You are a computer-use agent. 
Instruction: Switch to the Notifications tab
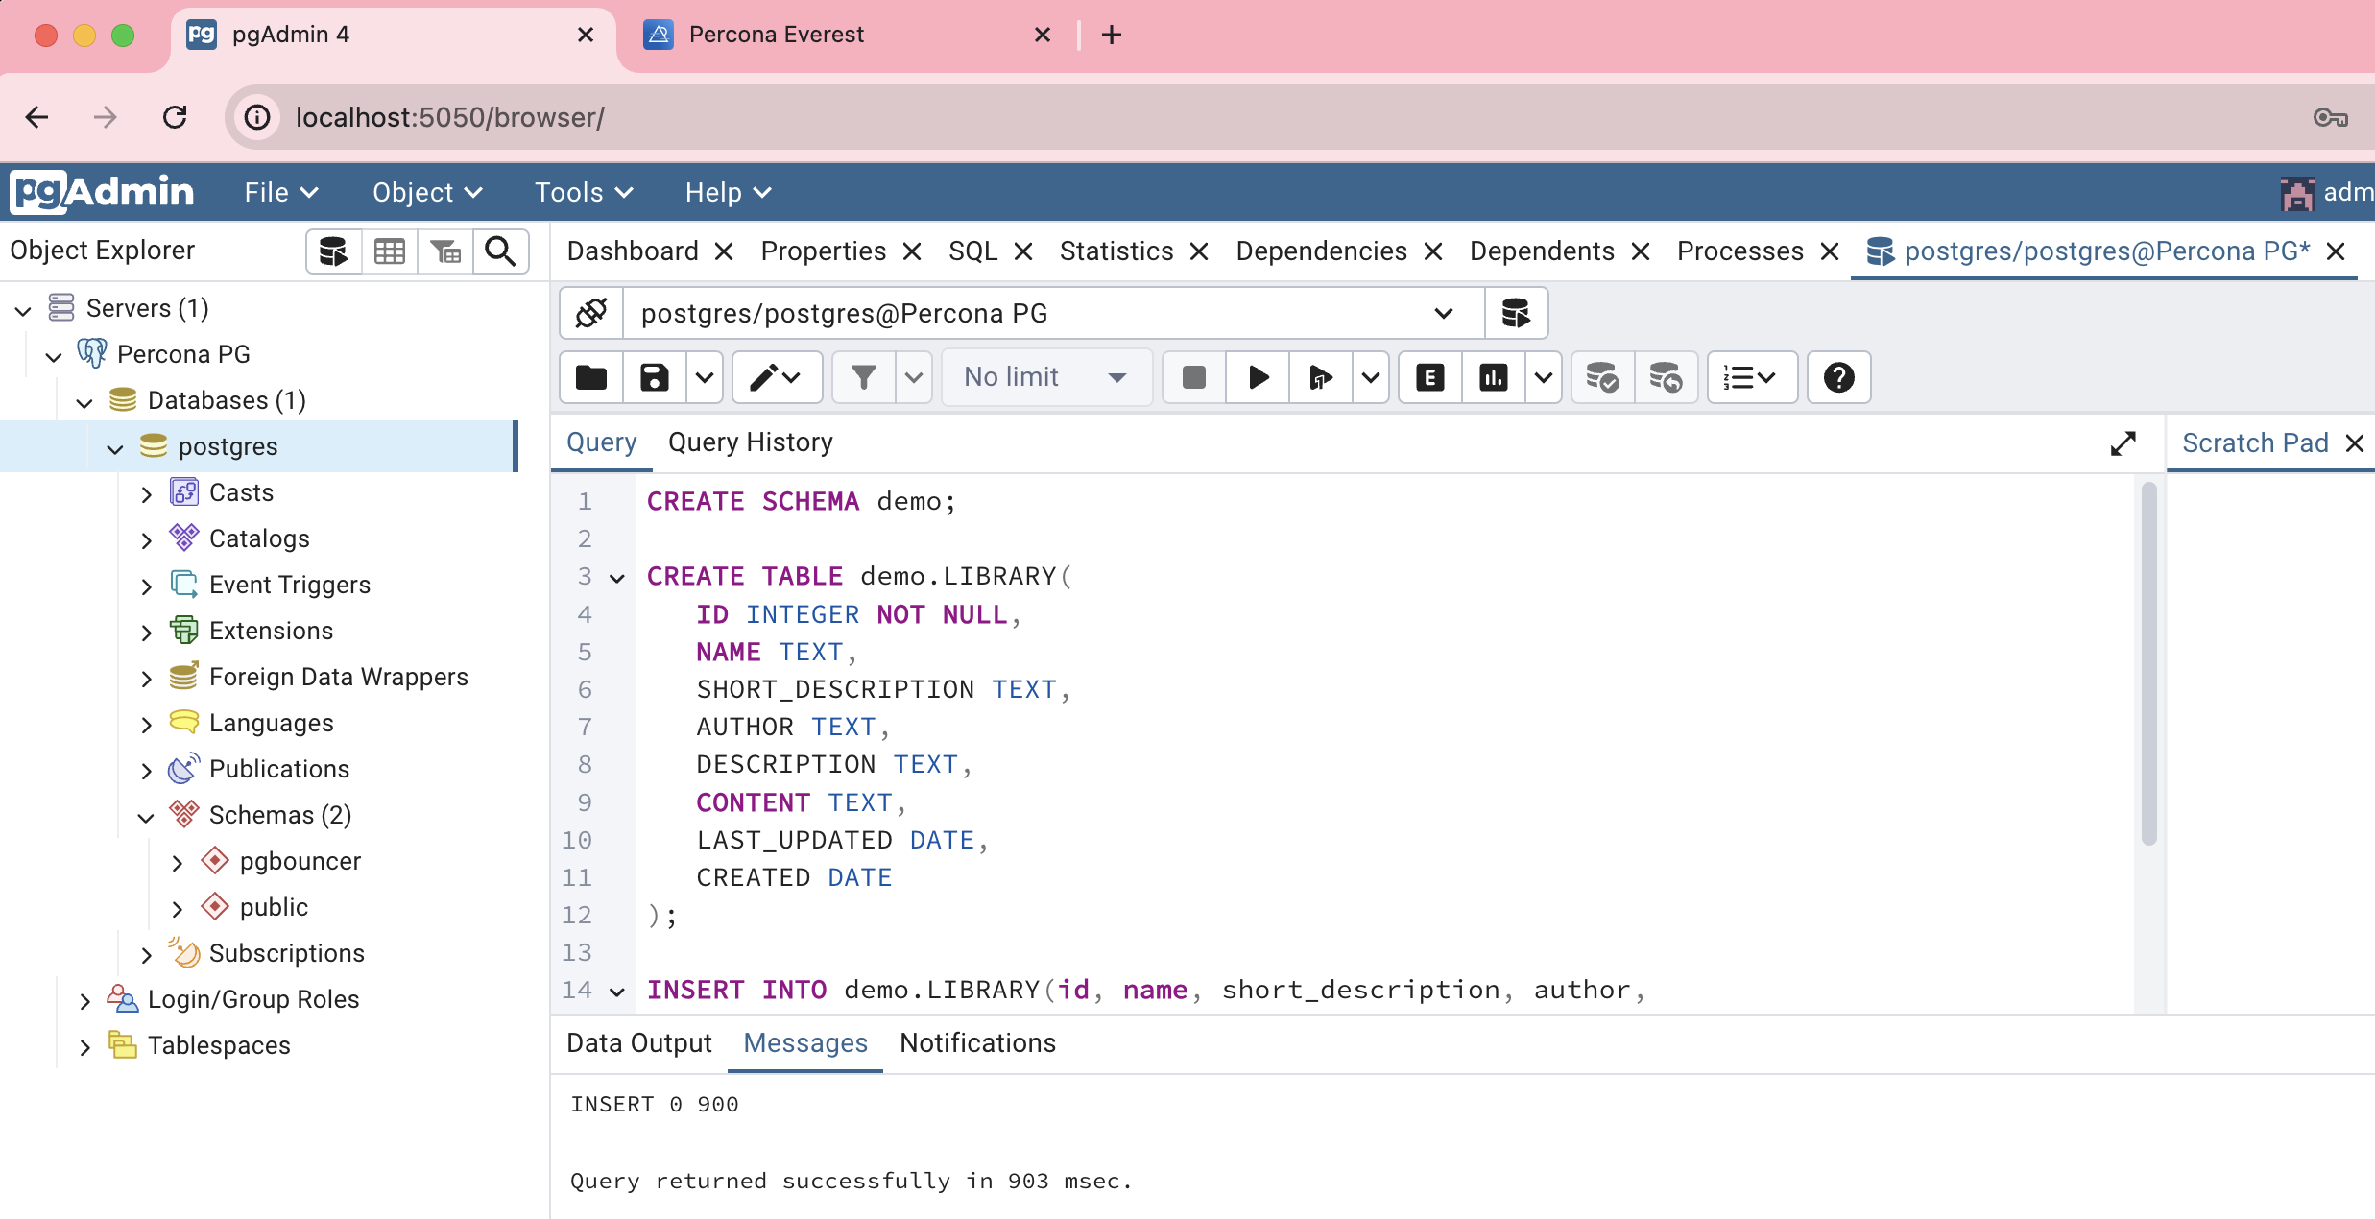(x=976, y=1043)
